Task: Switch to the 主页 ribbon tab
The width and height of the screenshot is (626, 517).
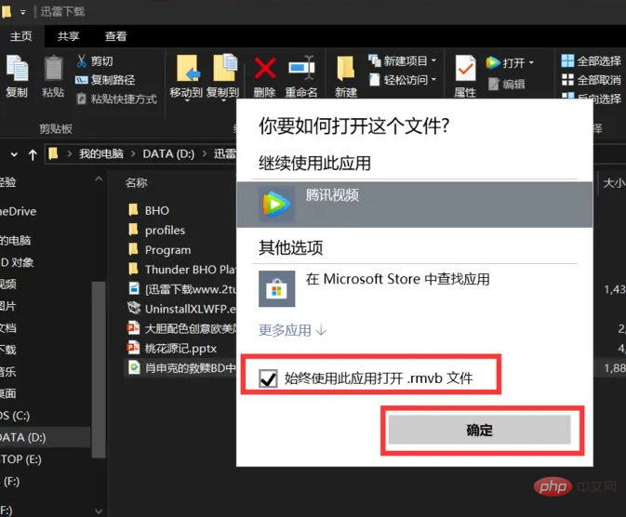Action: pos(21,36)
